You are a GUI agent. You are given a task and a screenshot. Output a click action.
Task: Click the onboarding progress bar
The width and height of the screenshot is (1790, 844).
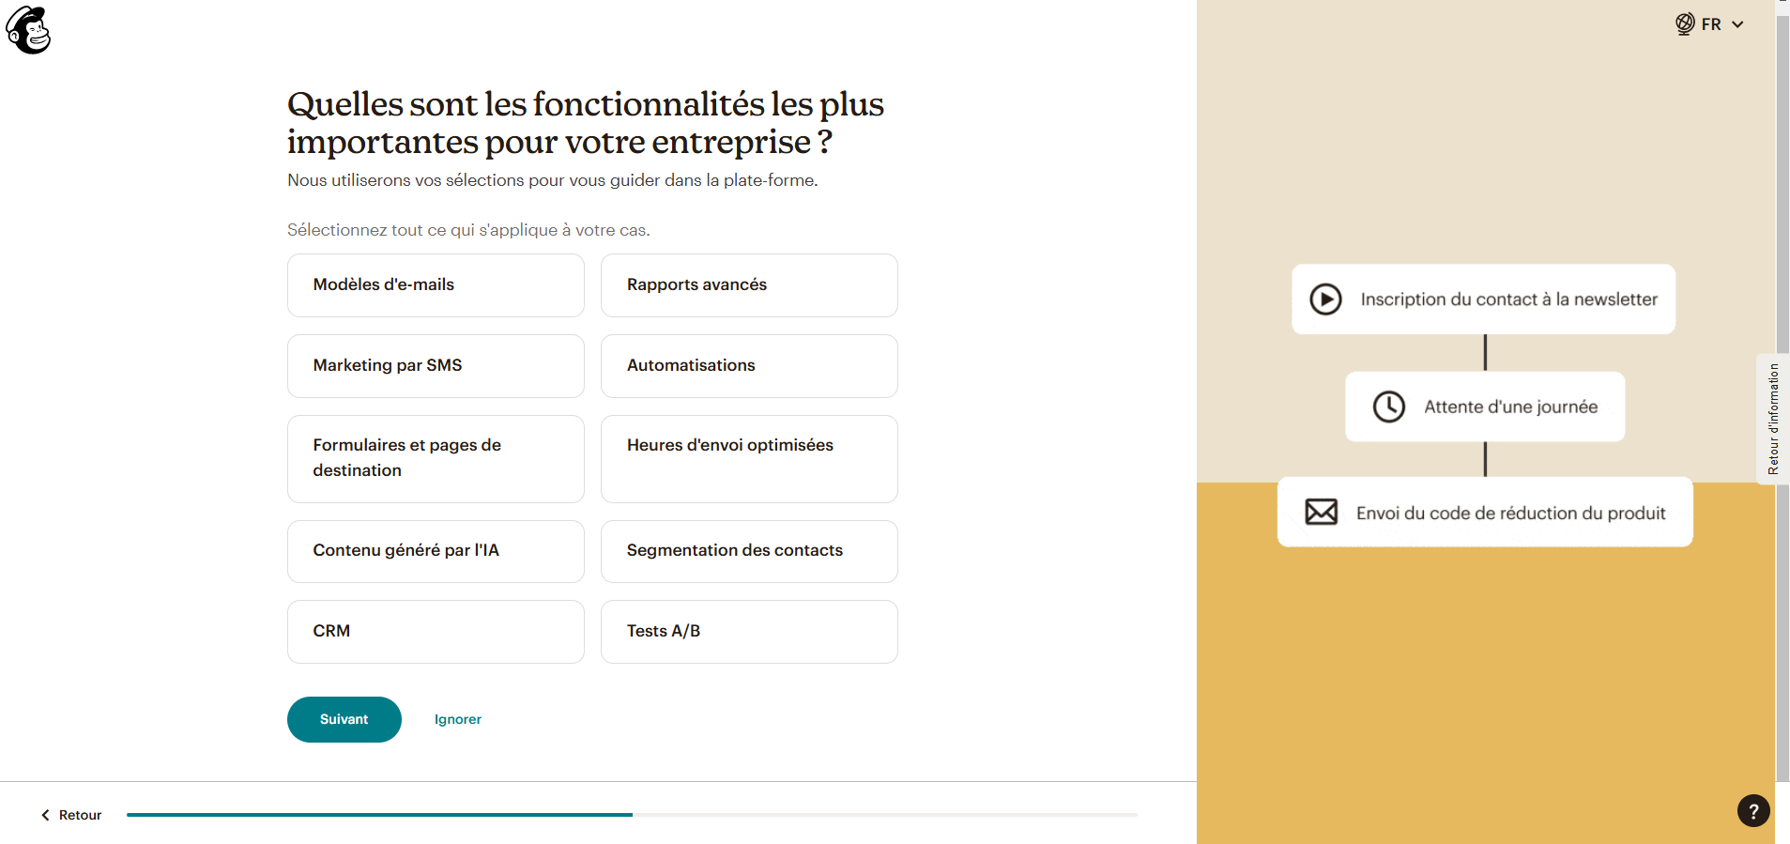point(632,815)
